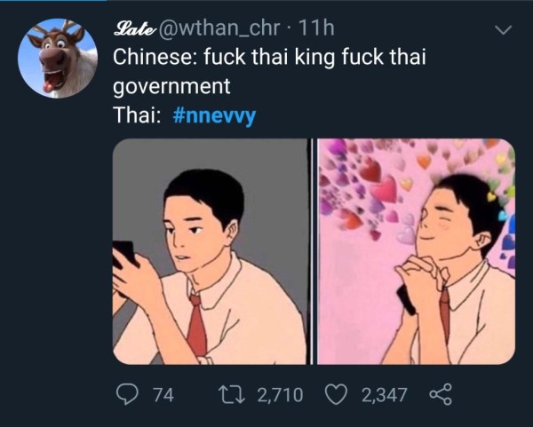Viewport: 533px width, 427px height.
Task: Click the red tie in left image
Action: pos(198,324)
